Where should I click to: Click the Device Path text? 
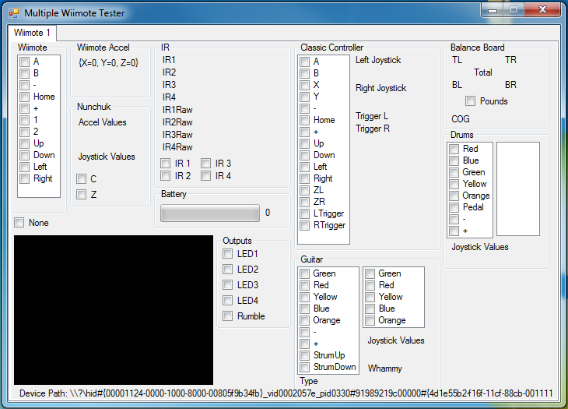pos(286,393)
